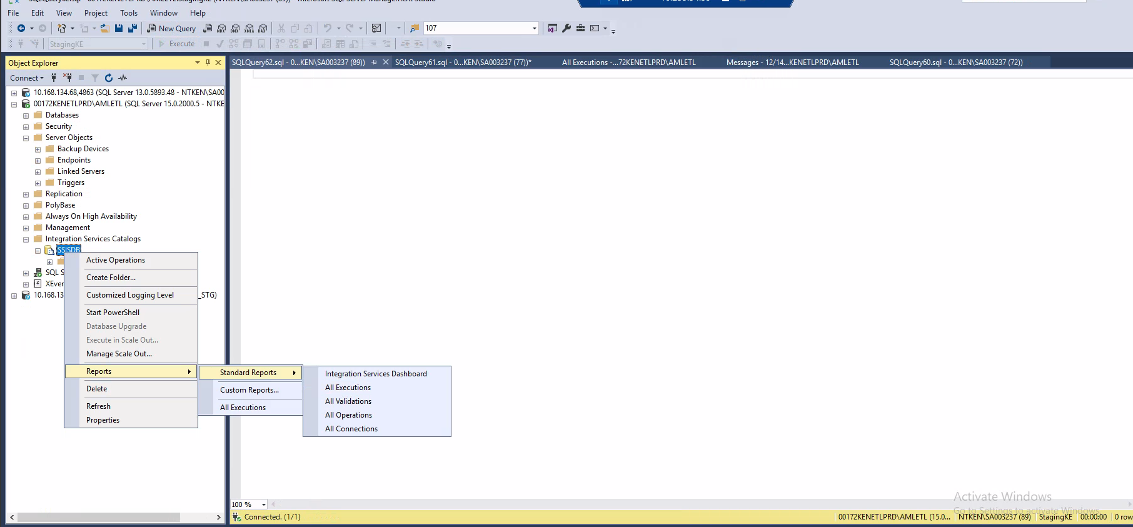
Task: Select Customized Logging Level menu entry
Action: (x=131, y=295)
